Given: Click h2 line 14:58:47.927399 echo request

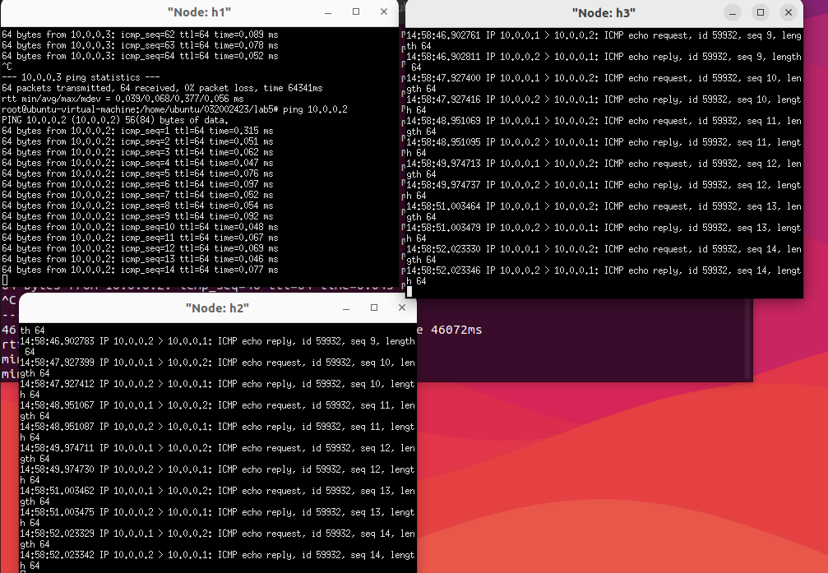Looking at the screenshot, I should point(218,368).
